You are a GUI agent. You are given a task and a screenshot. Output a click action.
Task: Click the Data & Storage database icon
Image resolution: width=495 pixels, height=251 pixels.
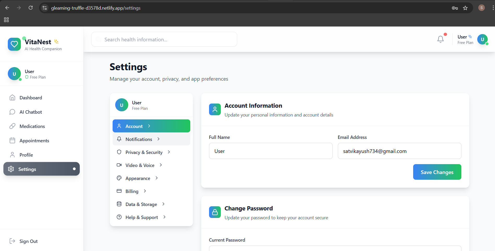119,204
